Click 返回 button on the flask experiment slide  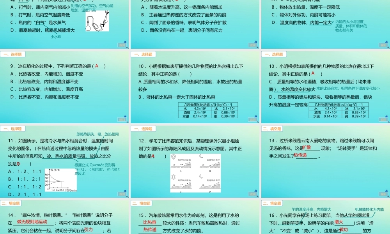[122, 45]
